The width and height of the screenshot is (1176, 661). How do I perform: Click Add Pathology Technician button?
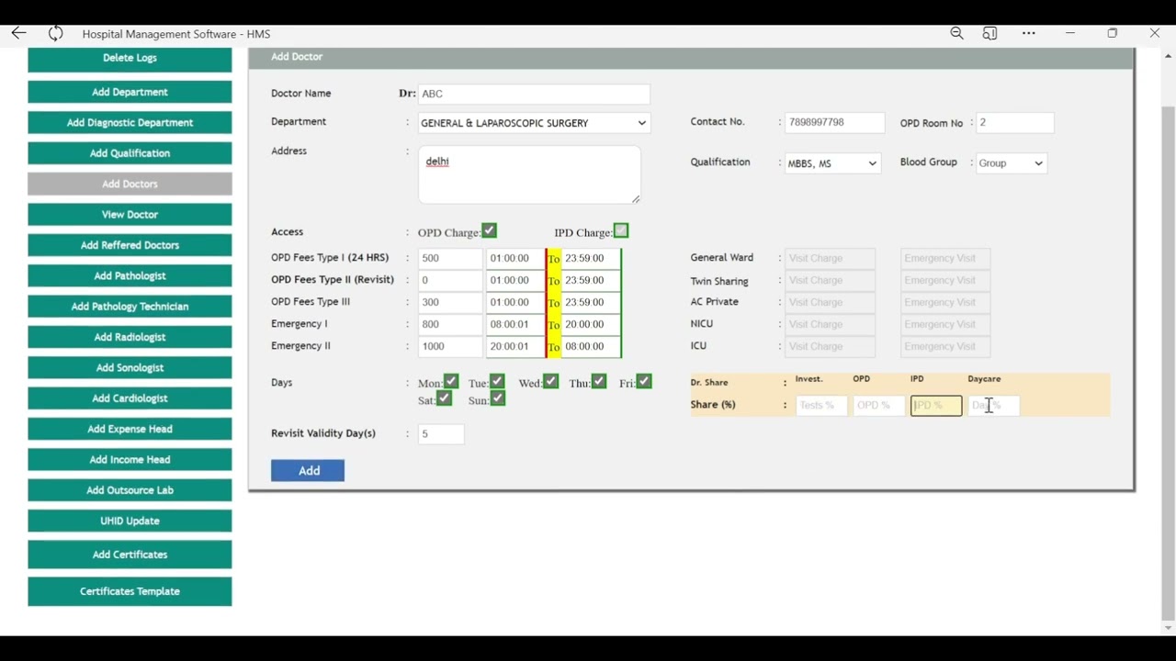coord(130,307)
